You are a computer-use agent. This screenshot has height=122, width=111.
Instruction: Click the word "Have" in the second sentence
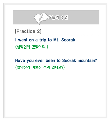pyautogui.click(x=20, y=60)
